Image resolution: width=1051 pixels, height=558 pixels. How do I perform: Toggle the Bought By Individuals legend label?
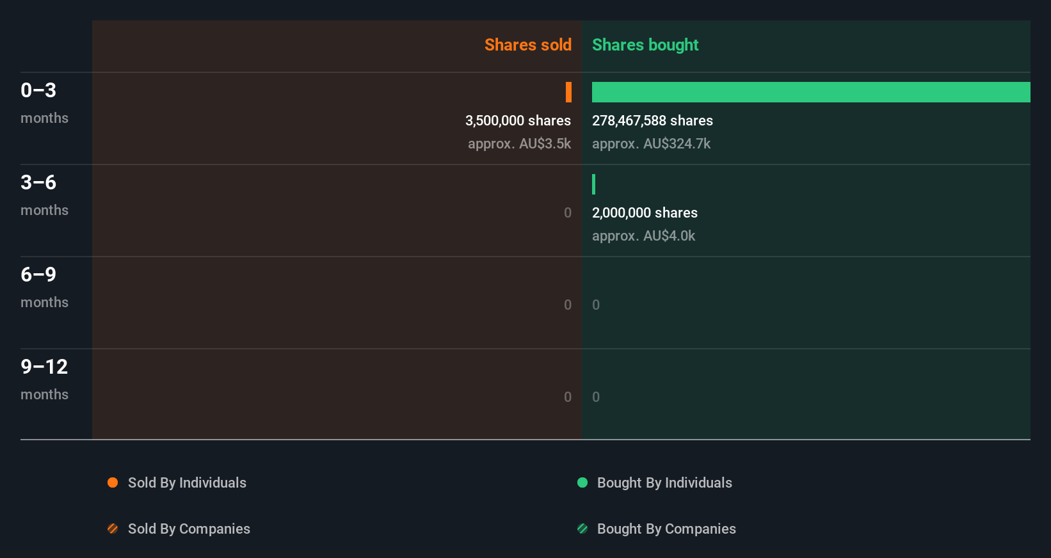point(664,482)
